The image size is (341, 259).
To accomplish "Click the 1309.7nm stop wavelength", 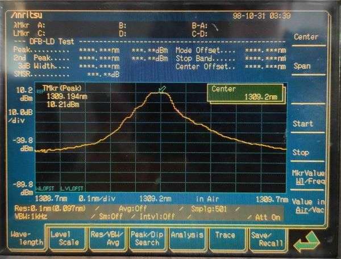I will 272,199.
